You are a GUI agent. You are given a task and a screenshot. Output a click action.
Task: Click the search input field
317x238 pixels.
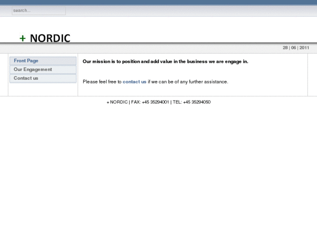(x=39, y=10)
